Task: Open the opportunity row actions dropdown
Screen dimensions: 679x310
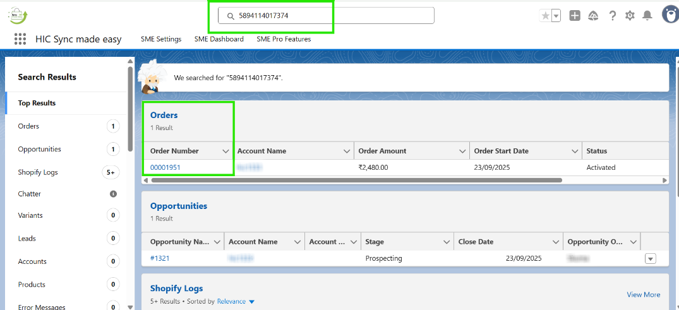Action: [651, 259]
